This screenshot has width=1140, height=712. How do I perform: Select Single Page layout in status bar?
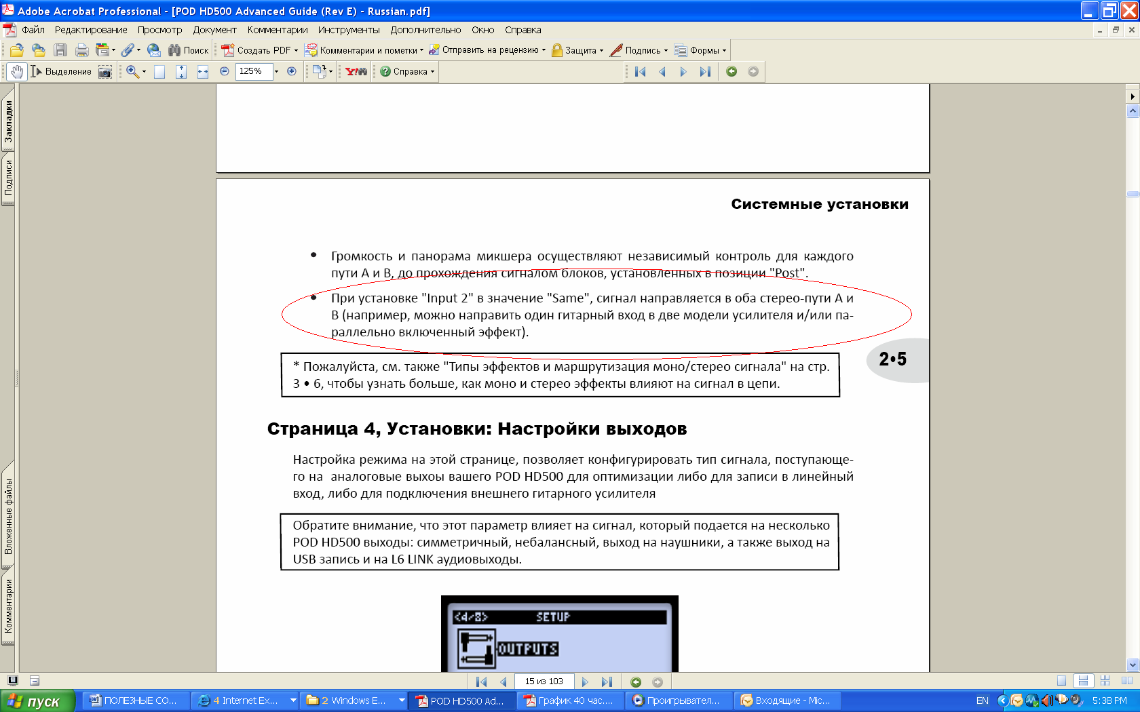pyautogui.click(x=1062, y=681)
